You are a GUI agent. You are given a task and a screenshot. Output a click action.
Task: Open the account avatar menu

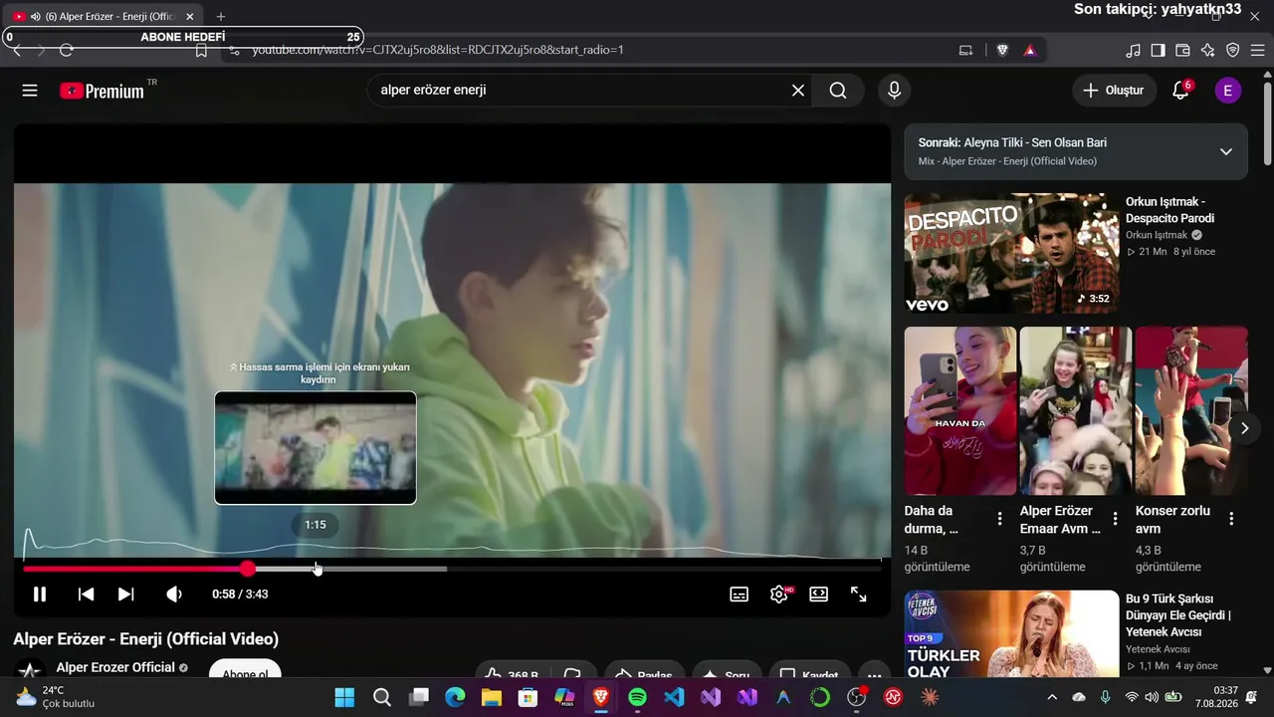click(1227, 91)
